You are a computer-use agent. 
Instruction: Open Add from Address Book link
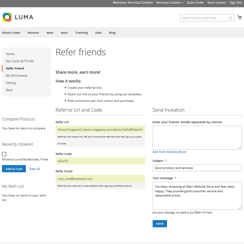(x=169, y=152)
